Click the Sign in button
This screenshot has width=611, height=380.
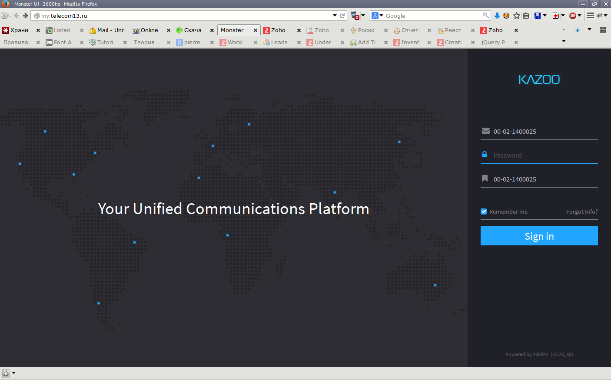coord(539,236)
